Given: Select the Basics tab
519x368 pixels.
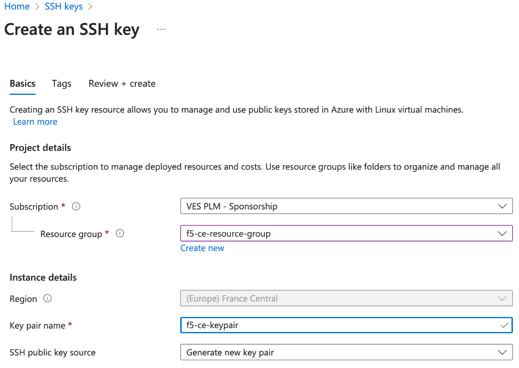Looking at the screenshot, I should pyautogui.click(x=22, y=84).
